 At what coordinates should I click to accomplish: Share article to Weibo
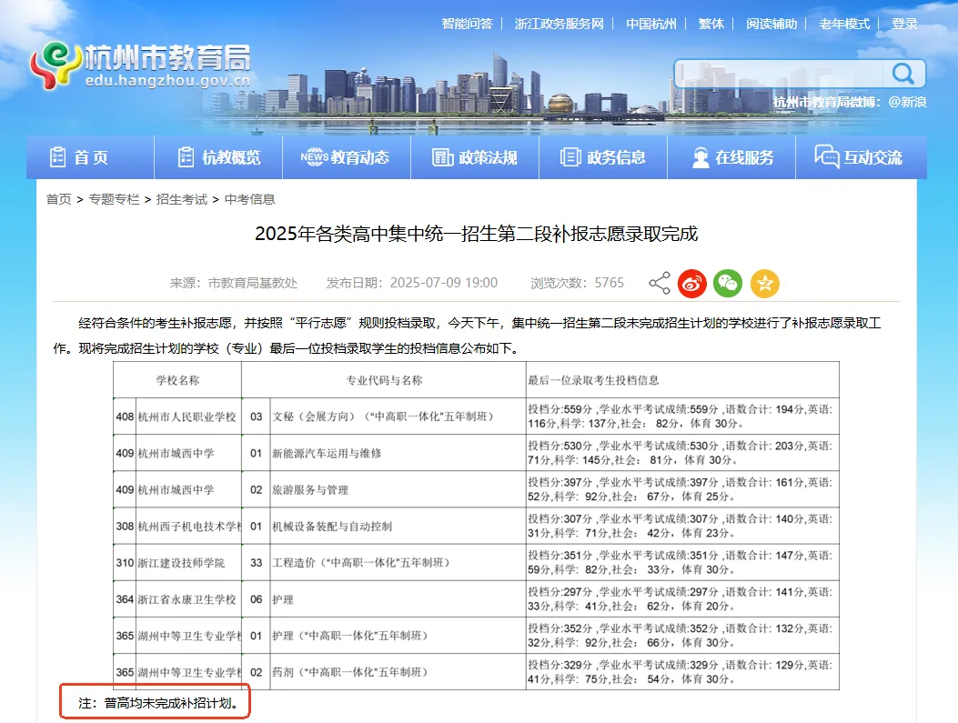click(x=692, y=283)
